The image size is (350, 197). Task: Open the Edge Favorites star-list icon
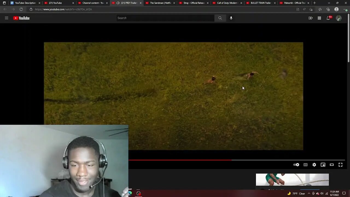click(x=320, y=9)
